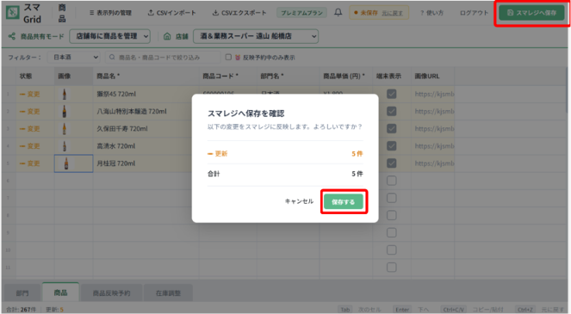
Task: Click 変更 status in 月桂冠 row
Action: [x=29, y=163]
